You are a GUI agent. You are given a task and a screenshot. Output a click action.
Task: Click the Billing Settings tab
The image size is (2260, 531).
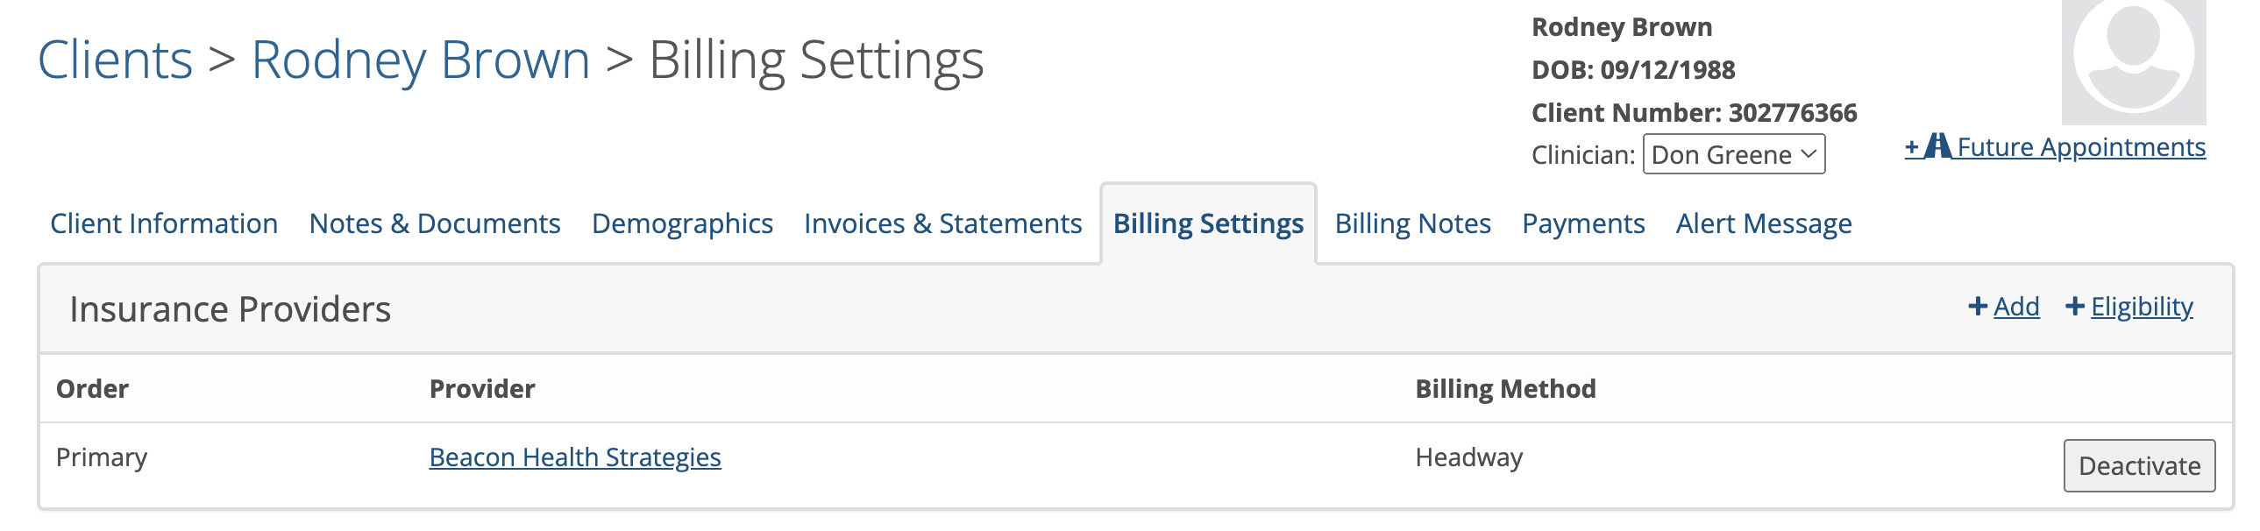(x=1208, y=223)
